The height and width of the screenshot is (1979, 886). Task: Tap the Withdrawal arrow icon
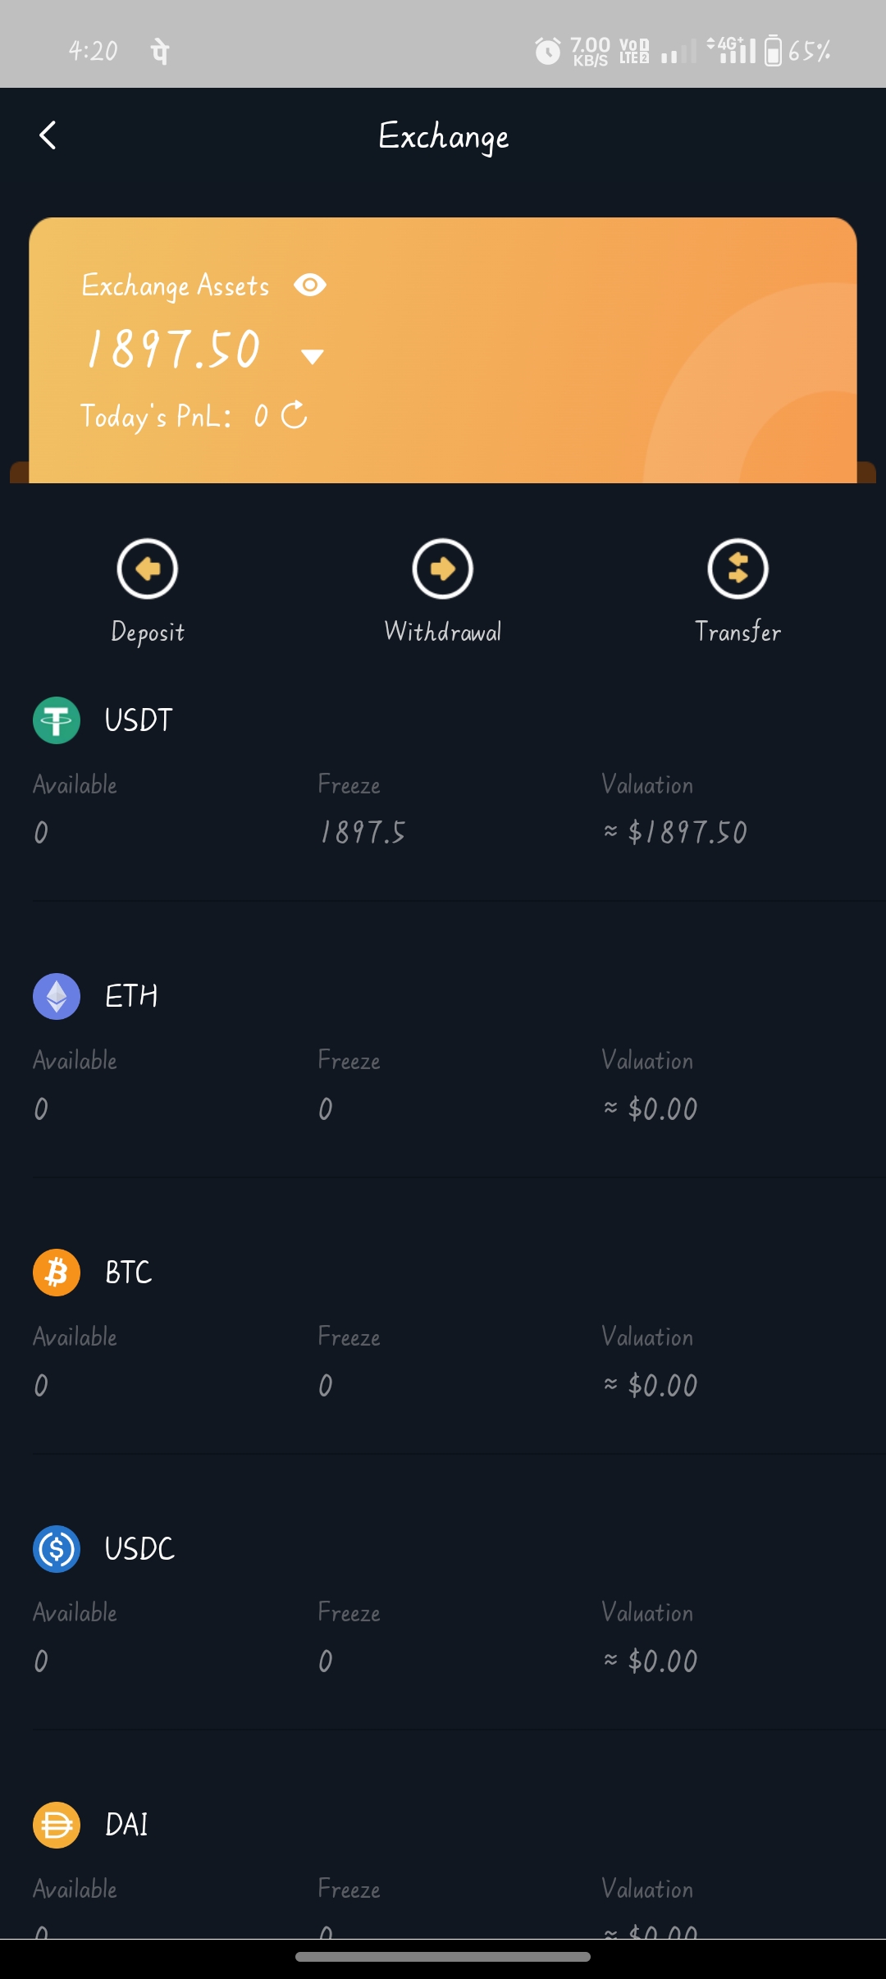443,569
